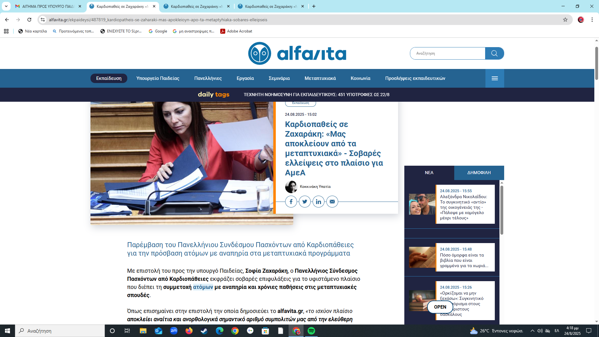599x337 pixels.
Task: Open the Πανελλήνιες navigation item
Action: click(x=208, y=78)
